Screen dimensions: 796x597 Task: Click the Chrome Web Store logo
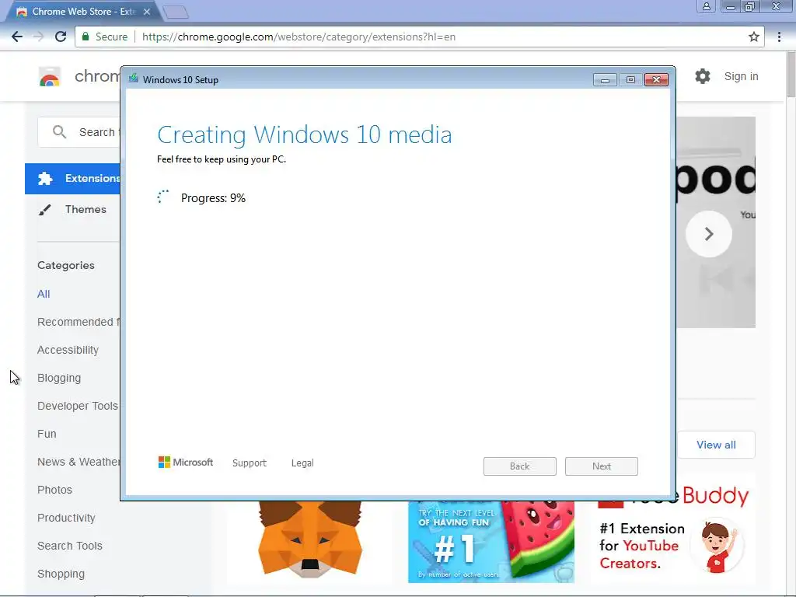click(49, 77)
